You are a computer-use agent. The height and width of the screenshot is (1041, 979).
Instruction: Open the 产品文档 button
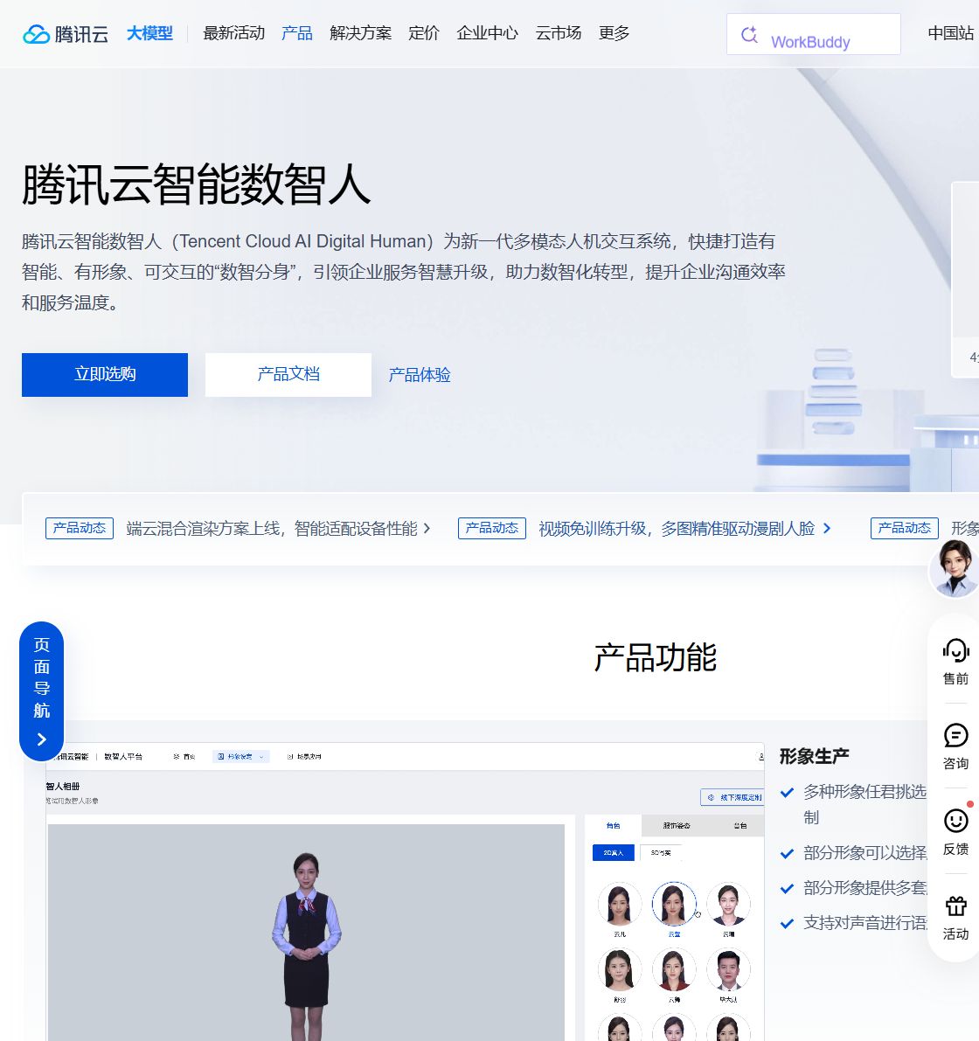click(288, 374)
